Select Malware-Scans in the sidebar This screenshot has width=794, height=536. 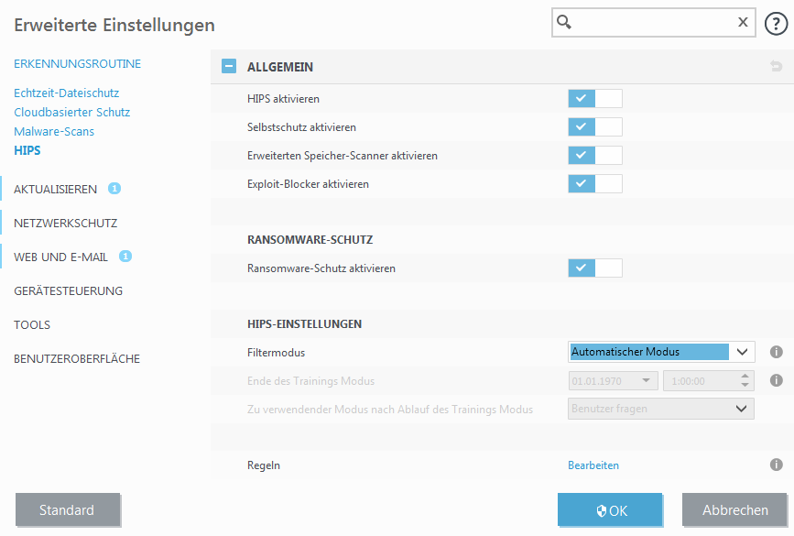click(x=54, y=131)
